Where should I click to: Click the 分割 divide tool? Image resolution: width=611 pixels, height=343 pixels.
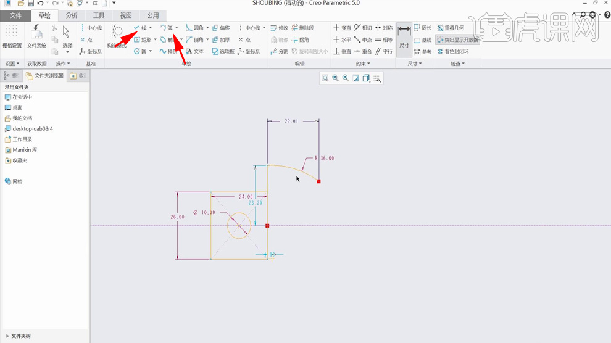(280, 51)
